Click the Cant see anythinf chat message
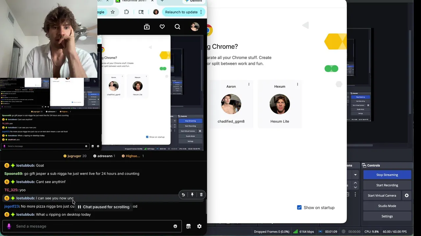 [x=51, y=182]
